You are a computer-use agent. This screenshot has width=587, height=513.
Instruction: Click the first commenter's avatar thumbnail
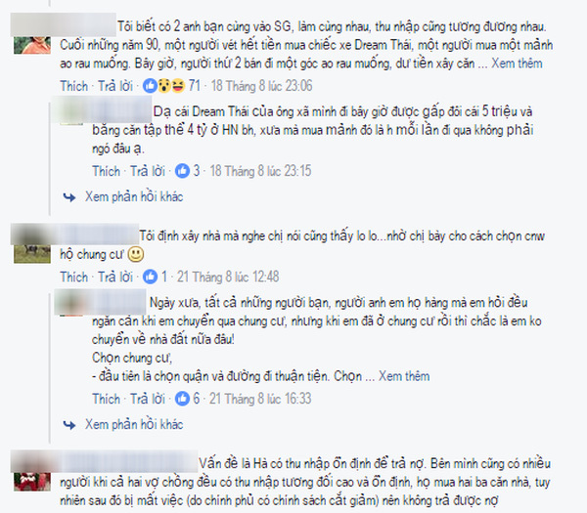click(x=32, y=45)
